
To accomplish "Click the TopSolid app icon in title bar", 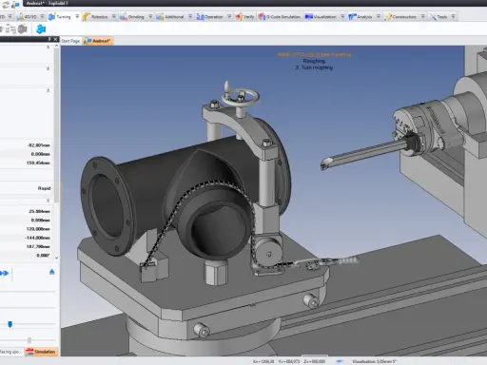I will [15, 4].
